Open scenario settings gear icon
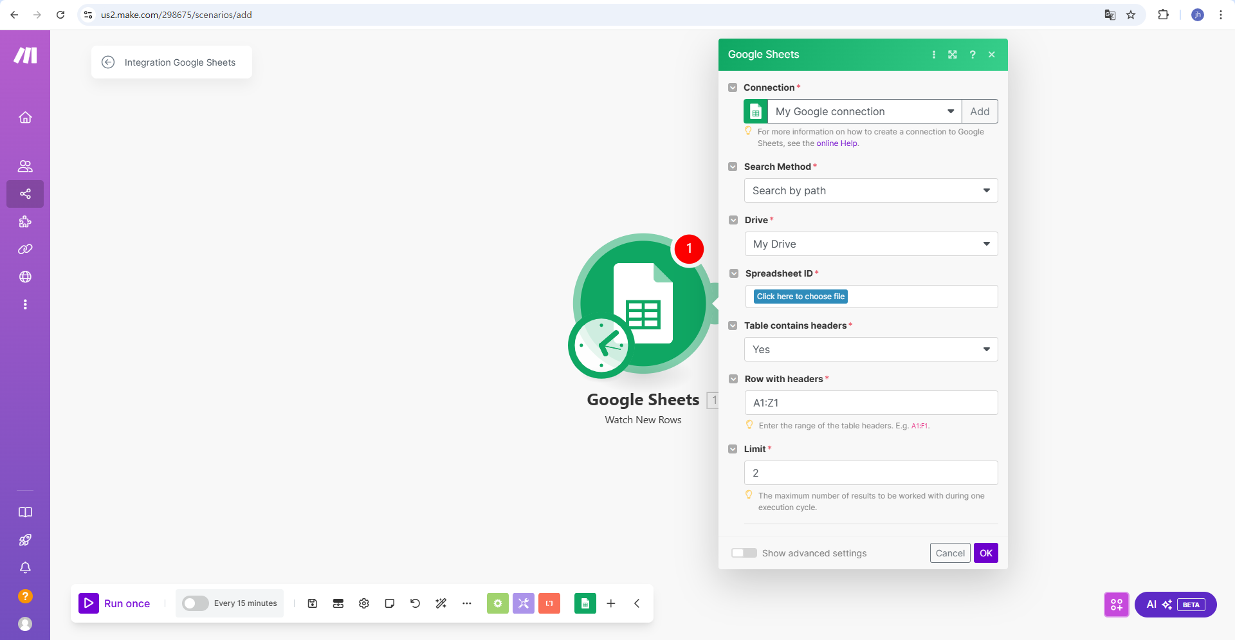 [x=364, y=603]
